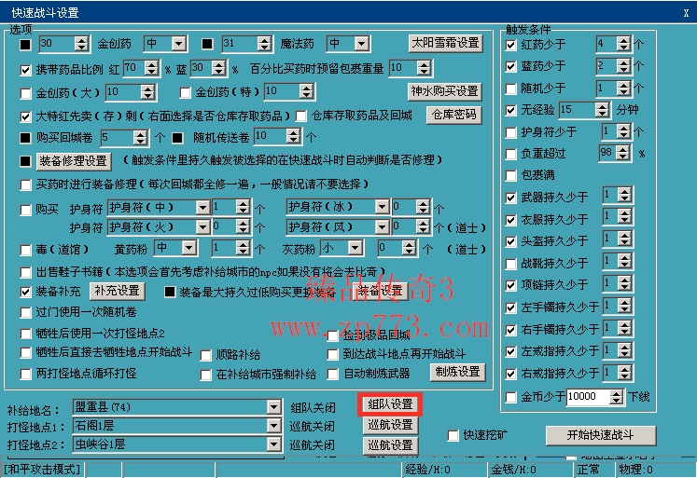Toggle the 携带药品比例 checkbox
This screenshot has width=697, height=478.
(x=26, y=69)
